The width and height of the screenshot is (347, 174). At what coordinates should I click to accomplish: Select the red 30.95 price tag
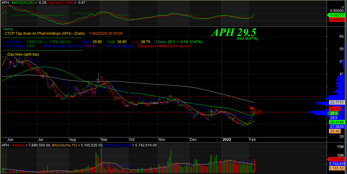tap(334, 109)
